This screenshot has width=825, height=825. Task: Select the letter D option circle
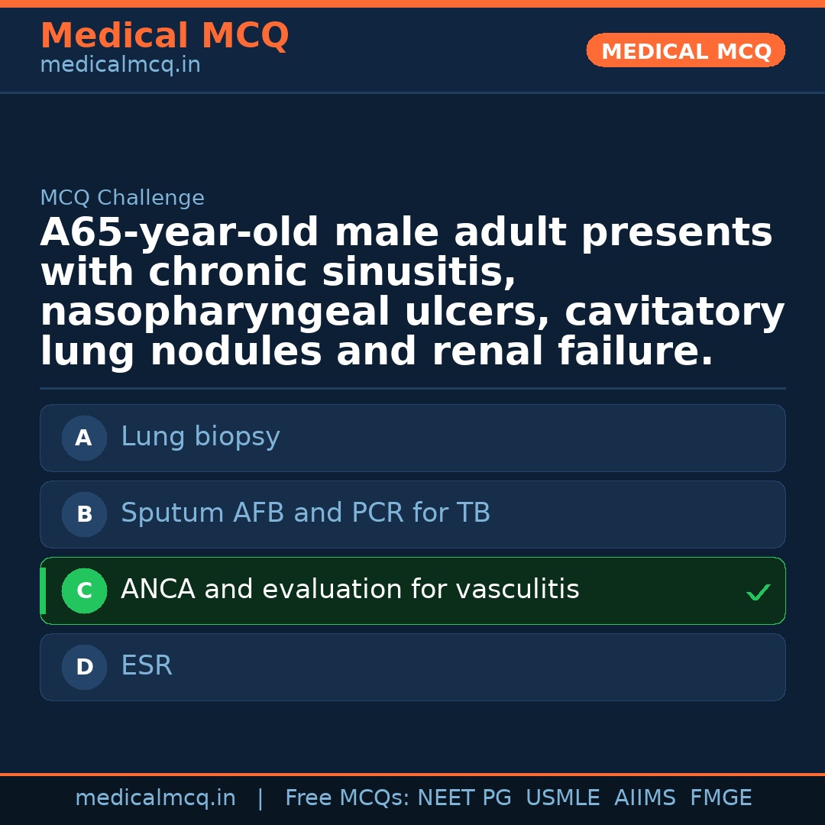84,667
